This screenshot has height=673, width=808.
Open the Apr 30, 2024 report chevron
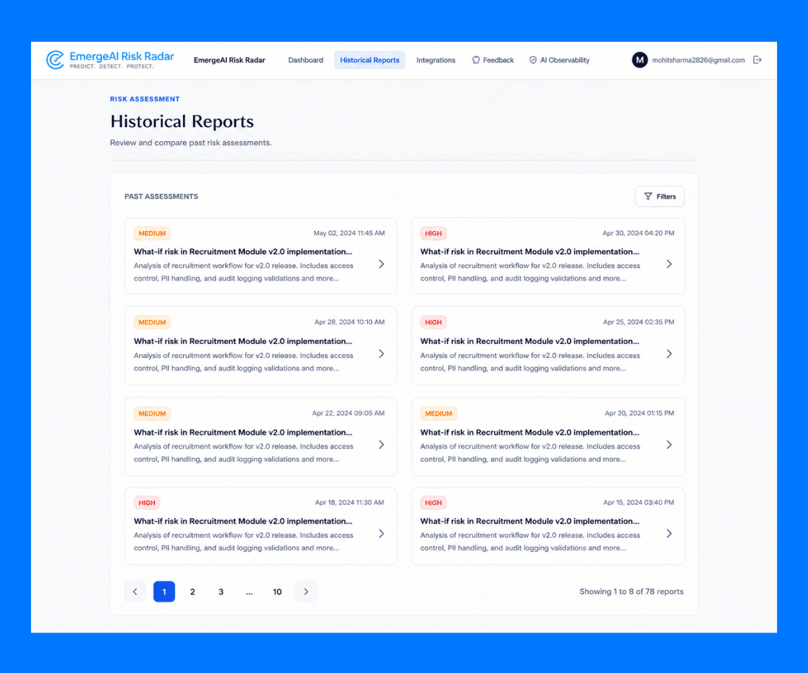pyautogui.click(x=669, y=264)
